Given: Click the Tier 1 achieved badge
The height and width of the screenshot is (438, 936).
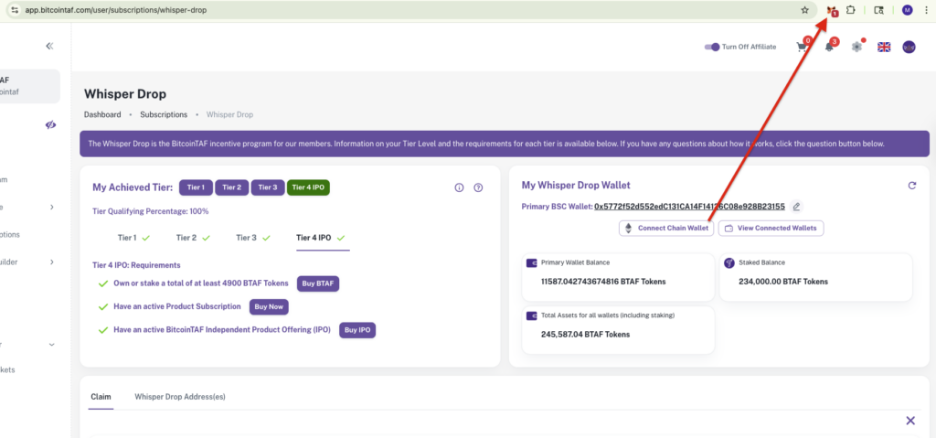Looking at the screenshot, I should coord(196,187).
